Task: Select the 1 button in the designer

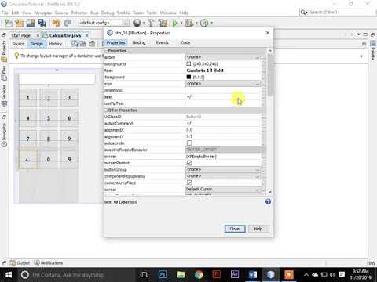Action: [27, 98]
